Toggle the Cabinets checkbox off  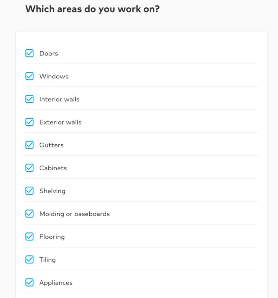[30, 168]
